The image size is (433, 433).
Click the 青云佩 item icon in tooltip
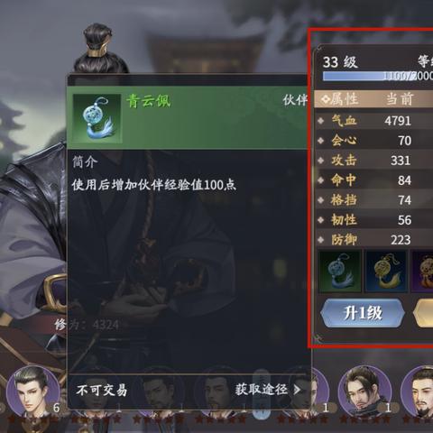coord(97,118)
